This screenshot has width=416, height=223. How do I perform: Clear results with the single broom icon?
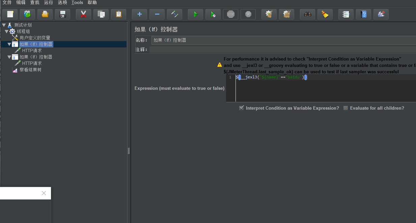tap(269, 14)
